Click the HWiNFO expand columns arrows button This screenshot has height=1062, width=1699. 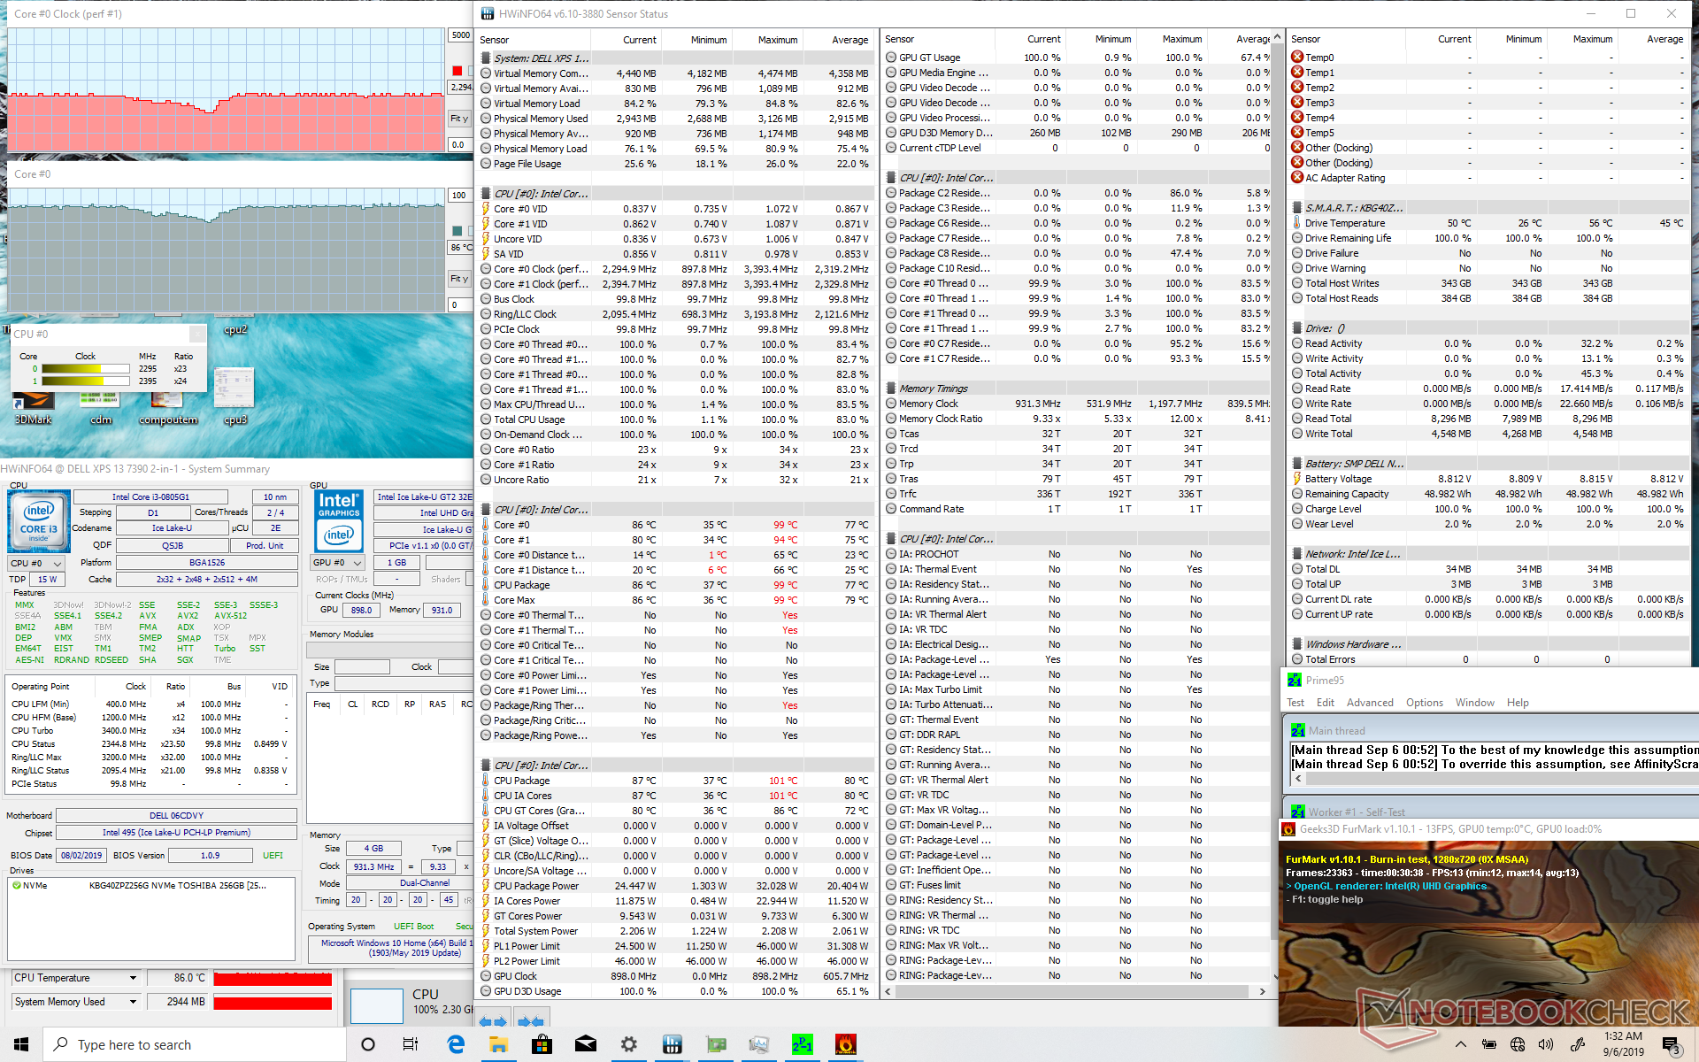click(493, 1020)
